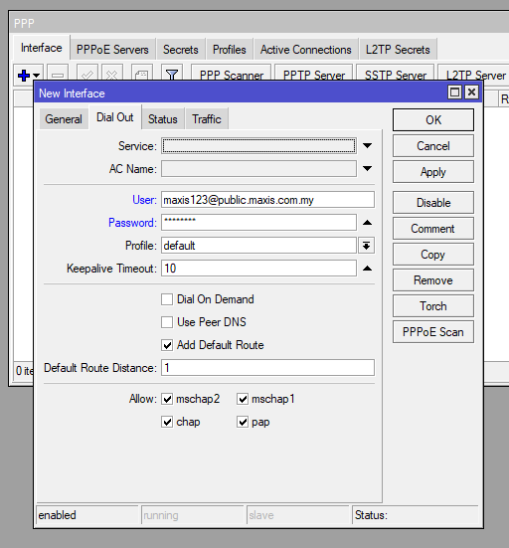Viewport: 509px width, 548px height.
Task: Open the Status tab
Action: coord(163,119)
